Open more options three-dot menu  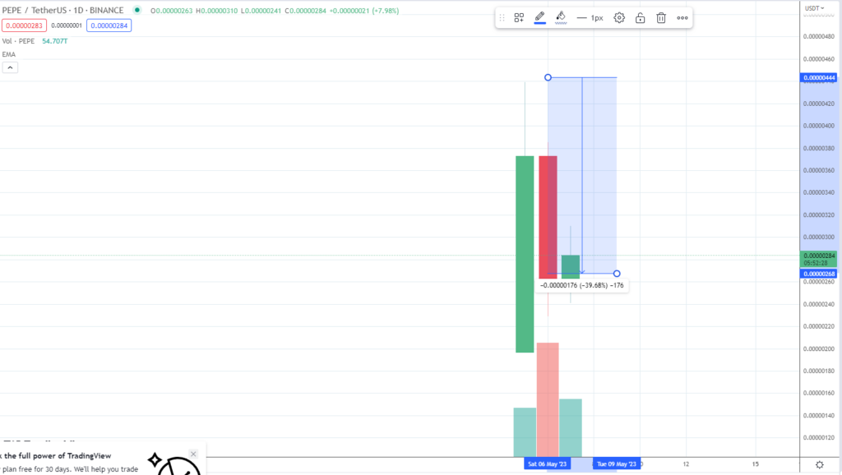coord(682,17)
